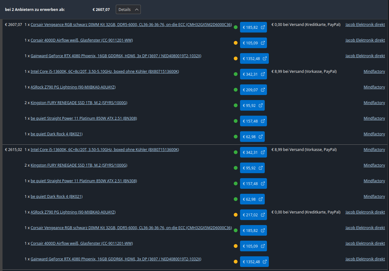Image resolution: width=389 pixels, height=271 pixels.
Task: Select the 'bei 2 Anbietern zu erwerben ab:' label
Action: coord(35,9)
